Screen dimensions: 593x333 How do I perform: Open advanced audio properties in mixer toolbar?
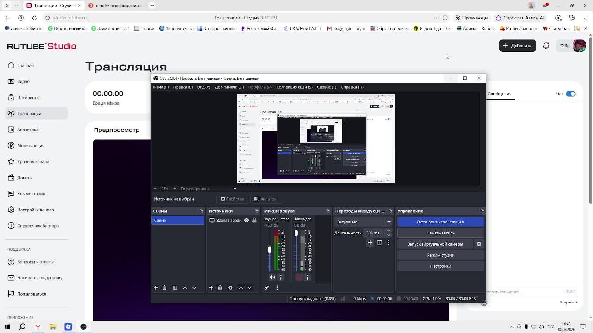pyautogui.click(x=266, y=288)
